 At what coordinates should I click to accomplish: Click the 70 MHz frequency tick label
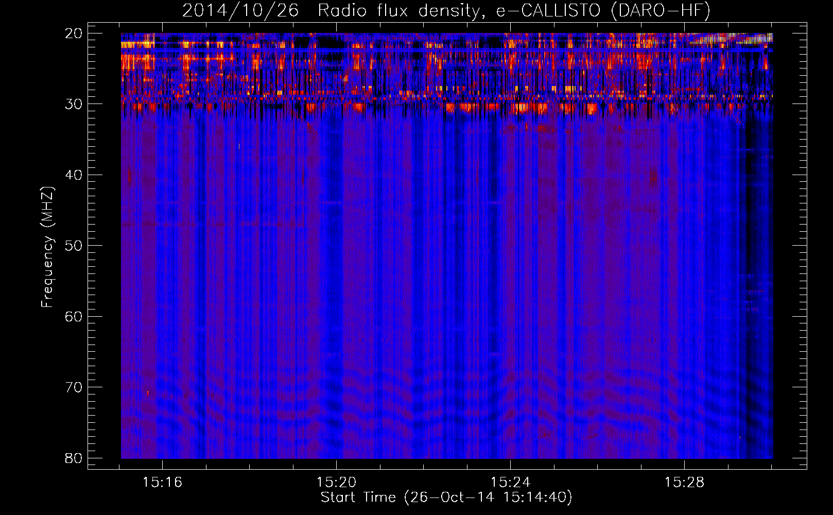[74, 387]
